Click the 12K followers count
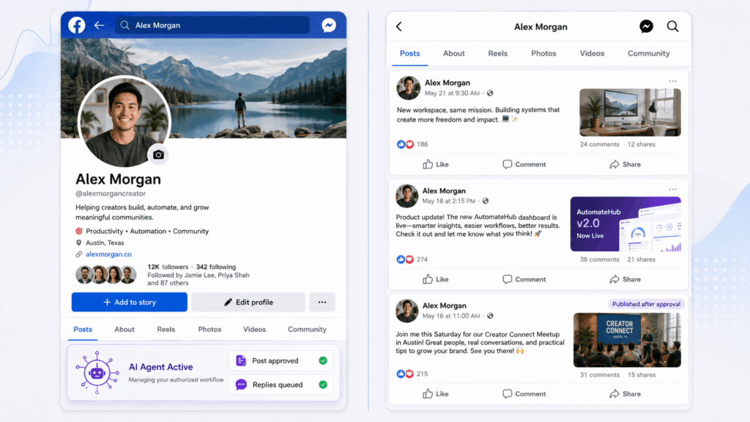The width and height of the screenshot is (750, 422). pyautogui.click(x=168, y=267)
